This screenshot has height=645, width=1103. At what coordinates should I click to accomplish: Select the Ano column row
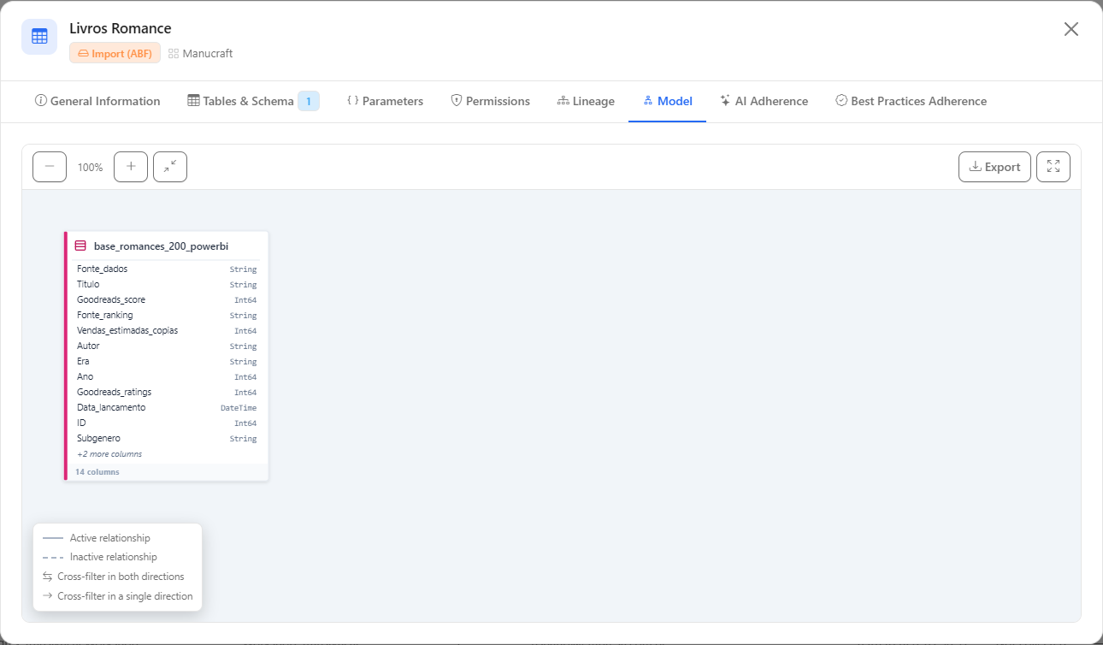(x=167, y=376)
